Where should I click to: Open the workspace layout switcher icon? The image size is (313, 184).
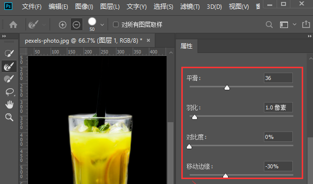[x=284, y=25]
